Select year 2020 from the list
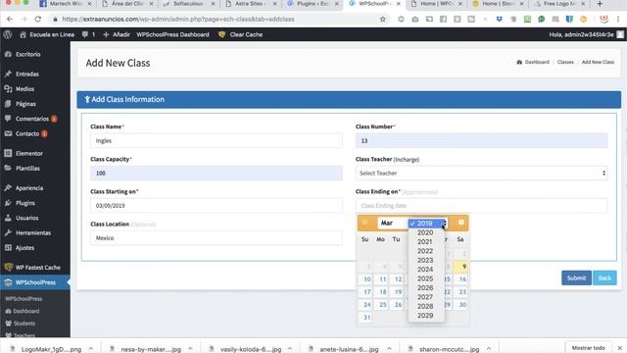 pyautogui.click(x=425, y=232)
